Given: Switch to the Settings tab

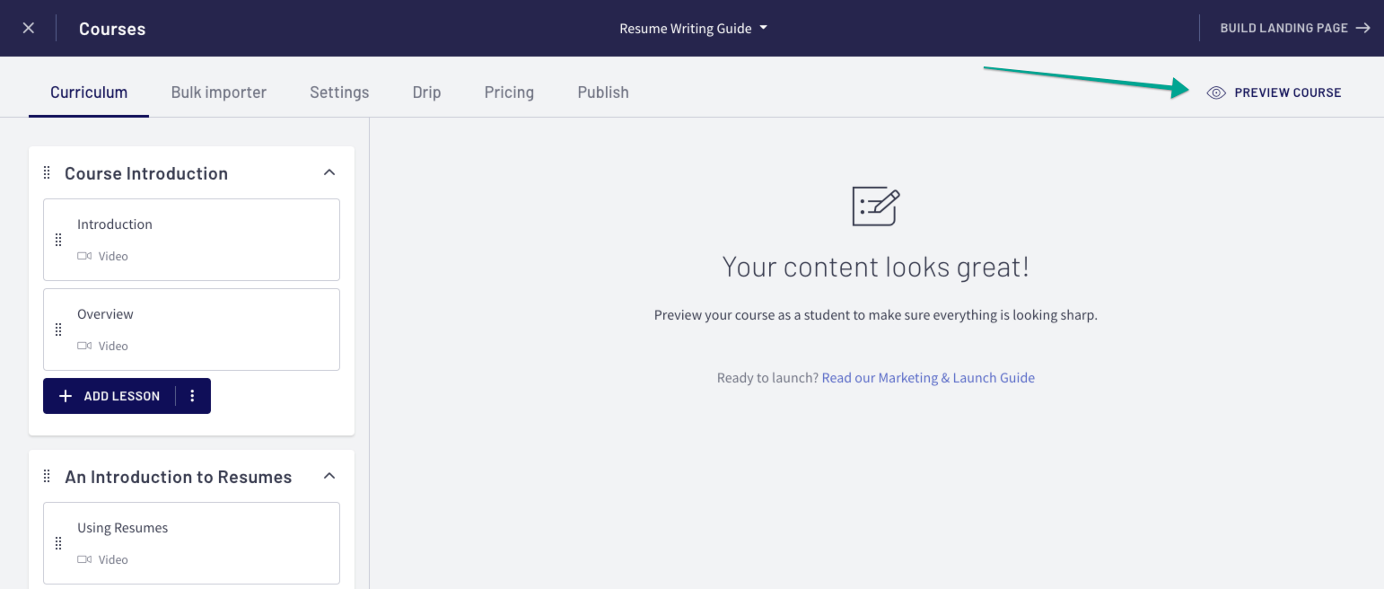Looking at the screenshot, I should pyautogui.click(x=339, y=92).
